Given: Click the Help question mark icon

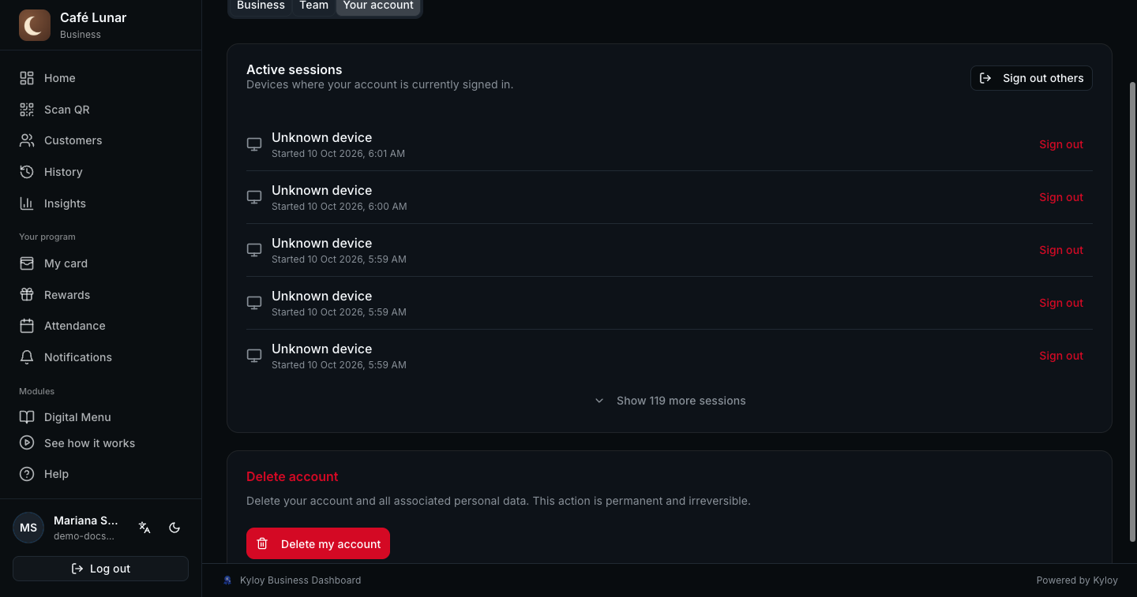Looking at the screenshot, I should click(x=27, y=474).
